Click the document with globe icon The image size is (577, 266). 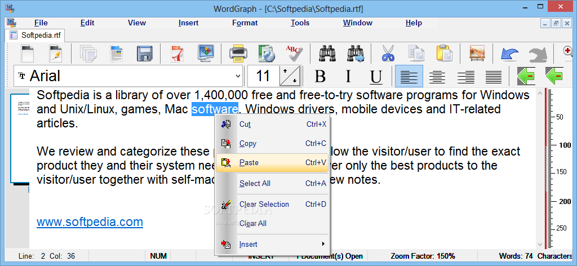pos(267,54)
